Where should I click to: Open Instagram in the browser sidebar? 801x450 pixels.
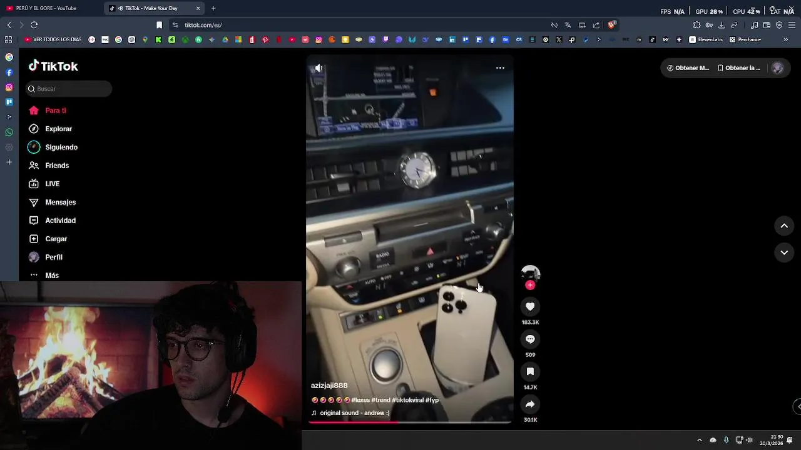(x=9, y=87)
